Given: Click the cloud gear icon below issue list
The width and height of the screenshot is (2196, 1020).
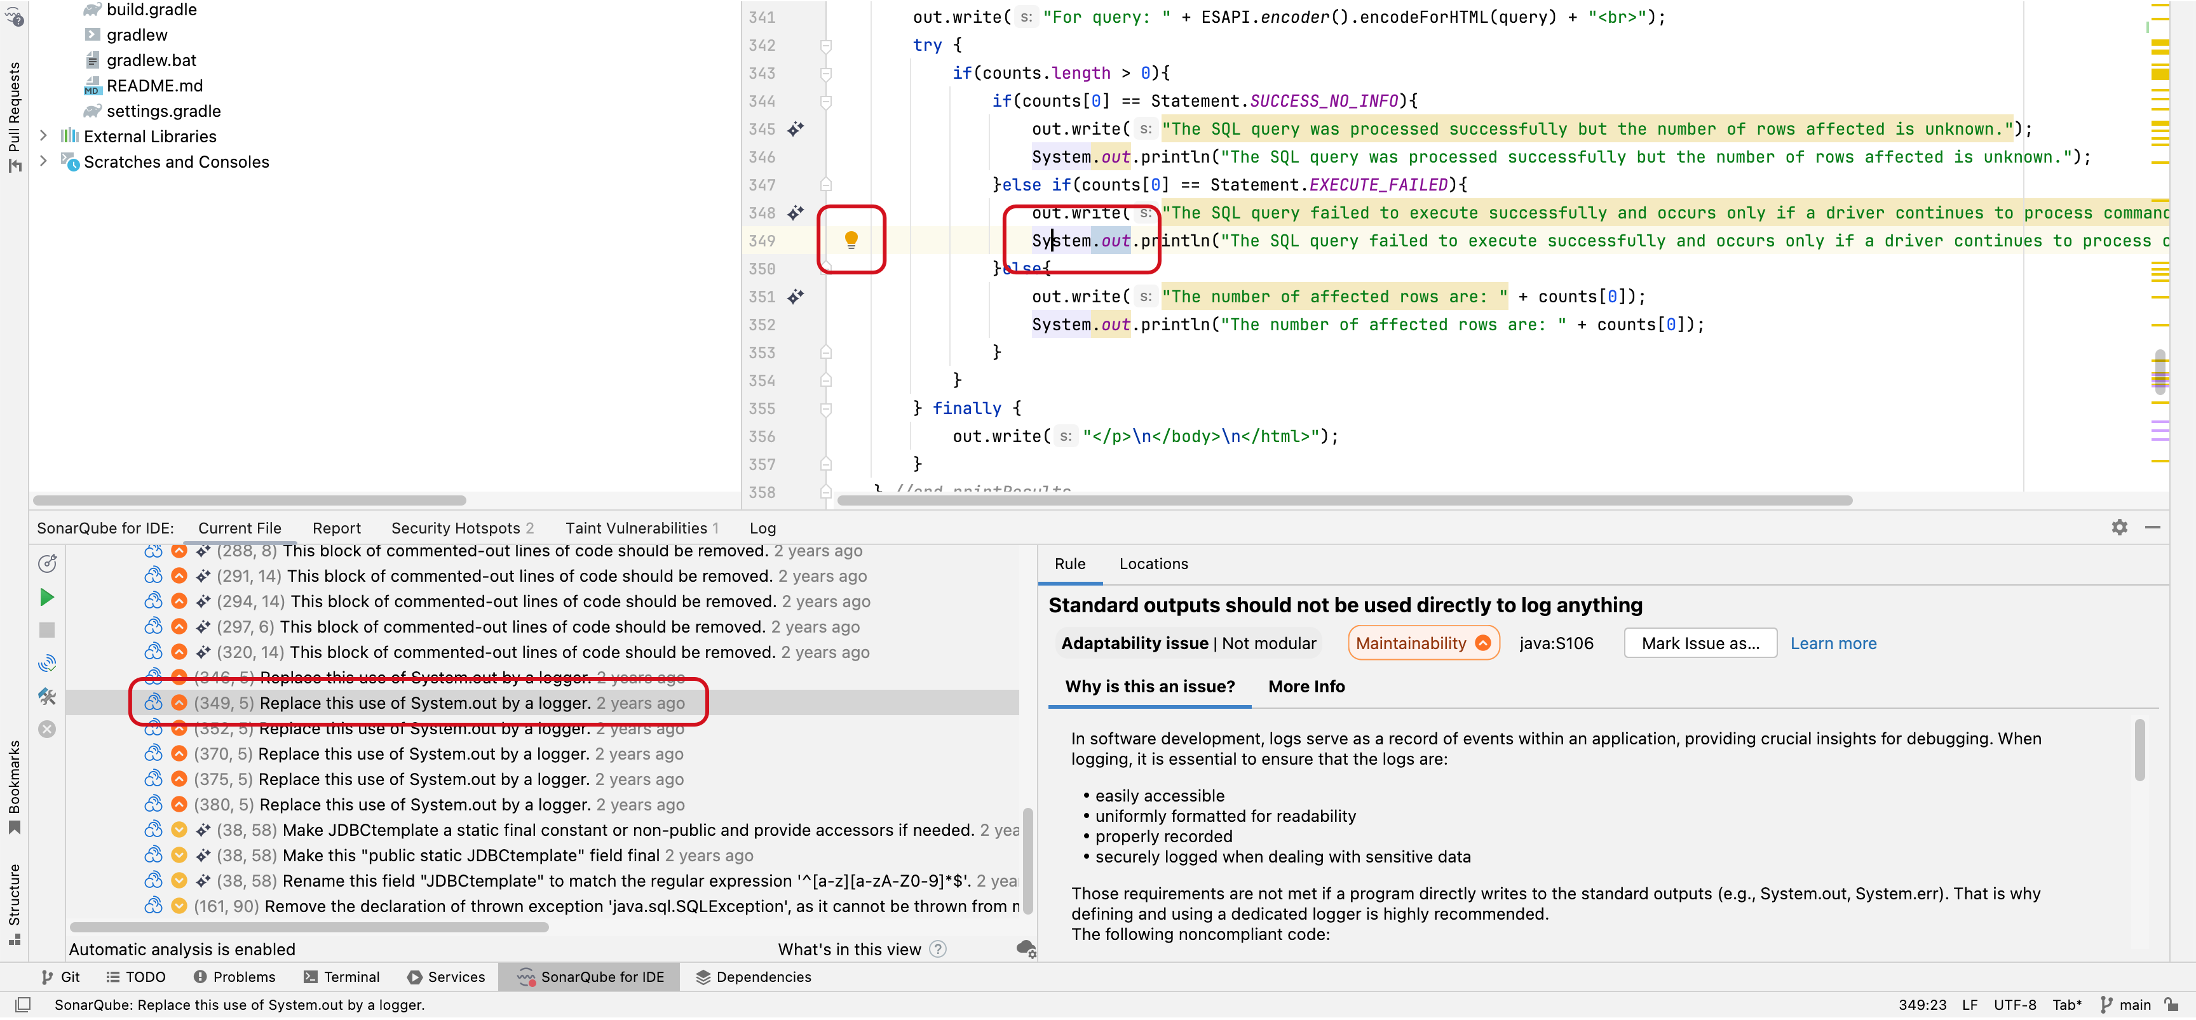Looking at the screenshot, I should click(1026, 950).
